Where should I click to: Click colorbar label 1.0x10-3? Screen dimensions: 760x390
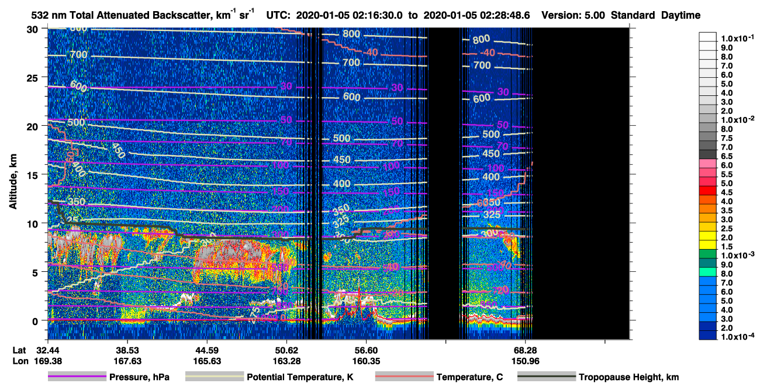point(737,256)
